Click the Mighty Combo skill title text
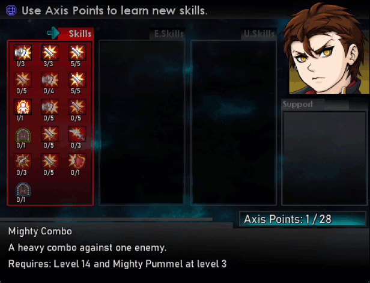 point(40,231)
